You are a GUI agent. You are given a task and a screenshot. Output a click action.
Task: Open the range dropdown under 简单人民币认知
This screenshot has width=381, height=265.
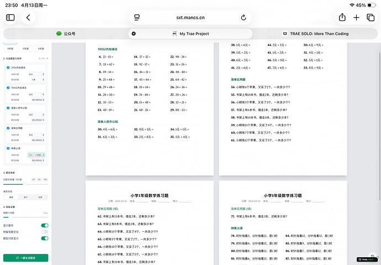click(36, 115)
